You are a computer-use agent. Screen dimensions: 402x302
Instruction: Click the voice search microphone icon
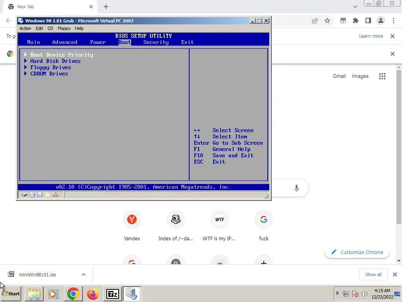point(296,188)
